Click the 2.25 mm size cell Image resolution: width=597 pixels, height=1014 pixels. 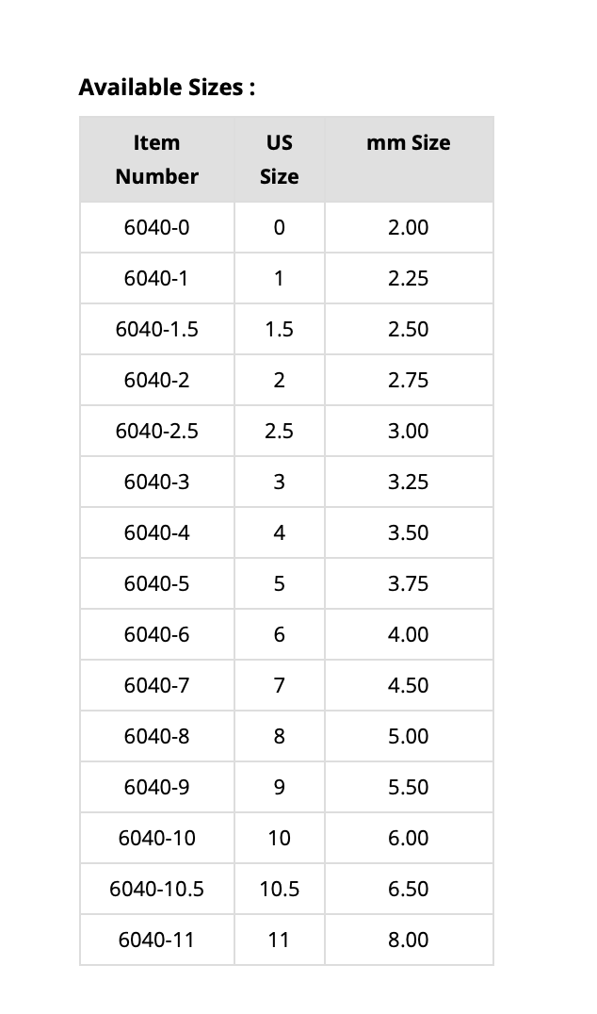[408, 278]
